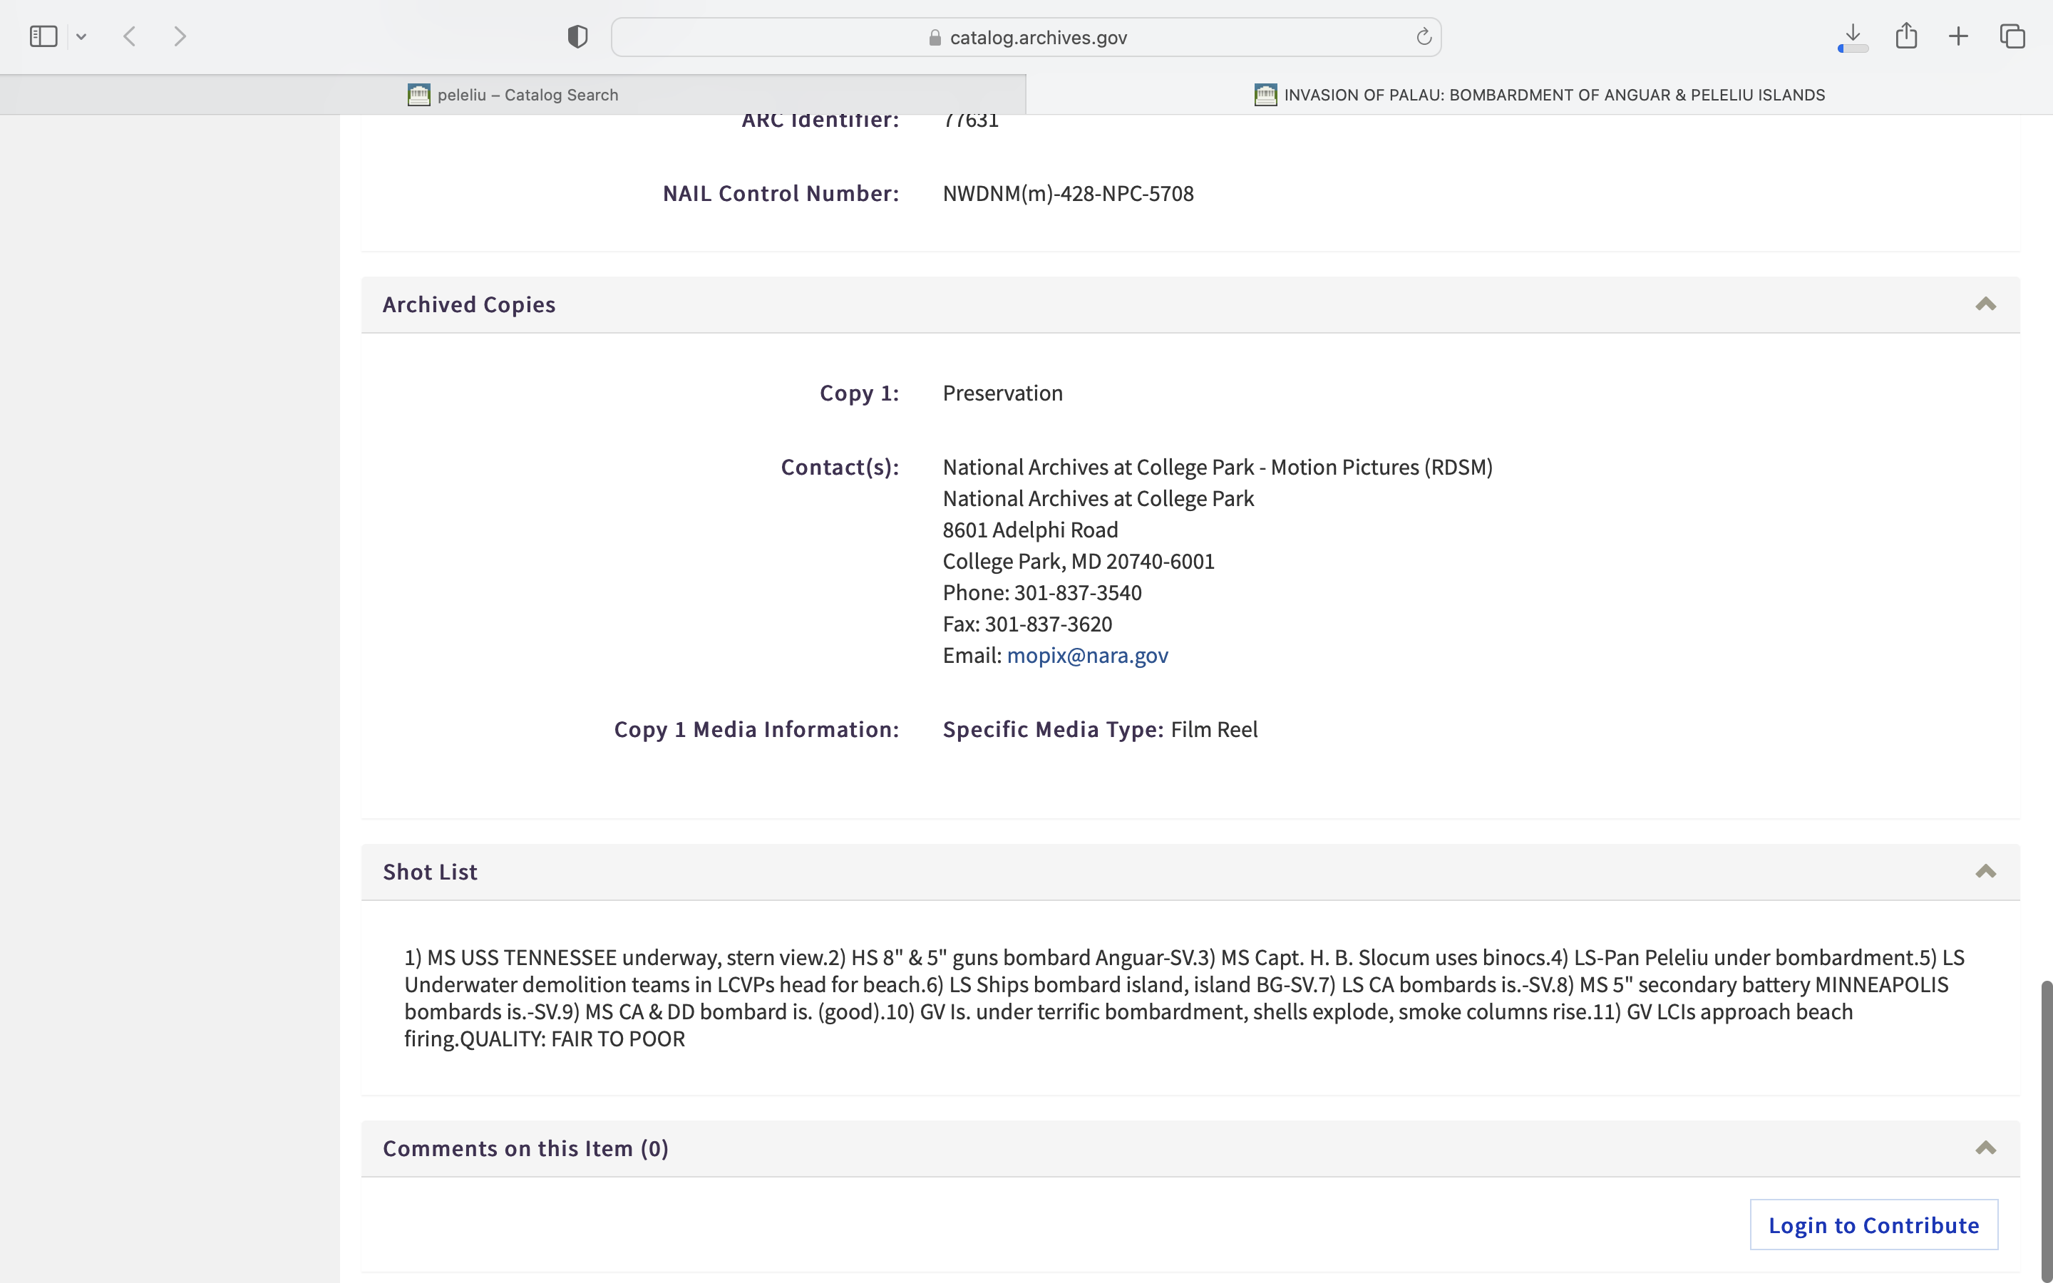Open a new tab with the plus icon
This screenshot has width=2053, height=1283.
[x=1958, y=36]
